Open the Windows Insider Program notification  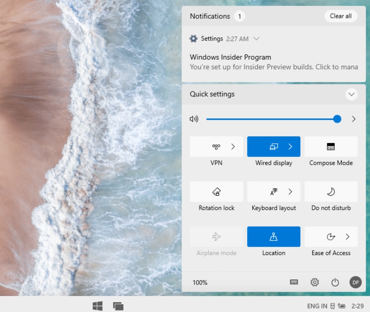273,62
